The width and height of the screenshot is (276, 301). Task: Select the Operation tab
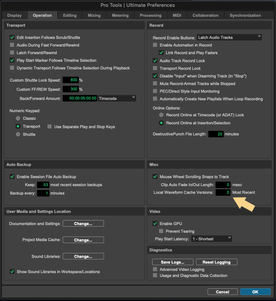pyautogui.click(x=42, y=15)
